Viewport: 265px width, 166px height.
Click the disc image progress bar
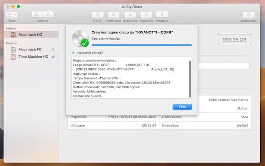(x=142, y=45)
